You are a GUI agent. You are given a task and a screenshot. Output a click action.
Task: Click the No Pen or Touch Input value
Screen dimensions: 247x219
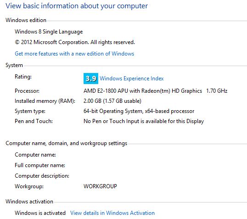(x=144, y=121)
